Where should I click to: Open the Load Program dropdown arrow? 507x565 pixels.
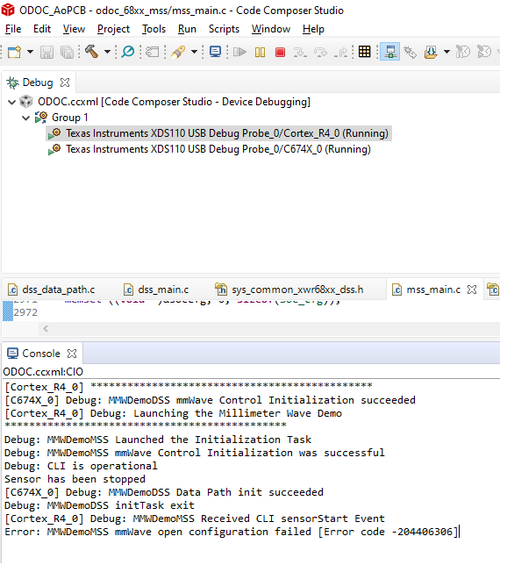point(446,52)
